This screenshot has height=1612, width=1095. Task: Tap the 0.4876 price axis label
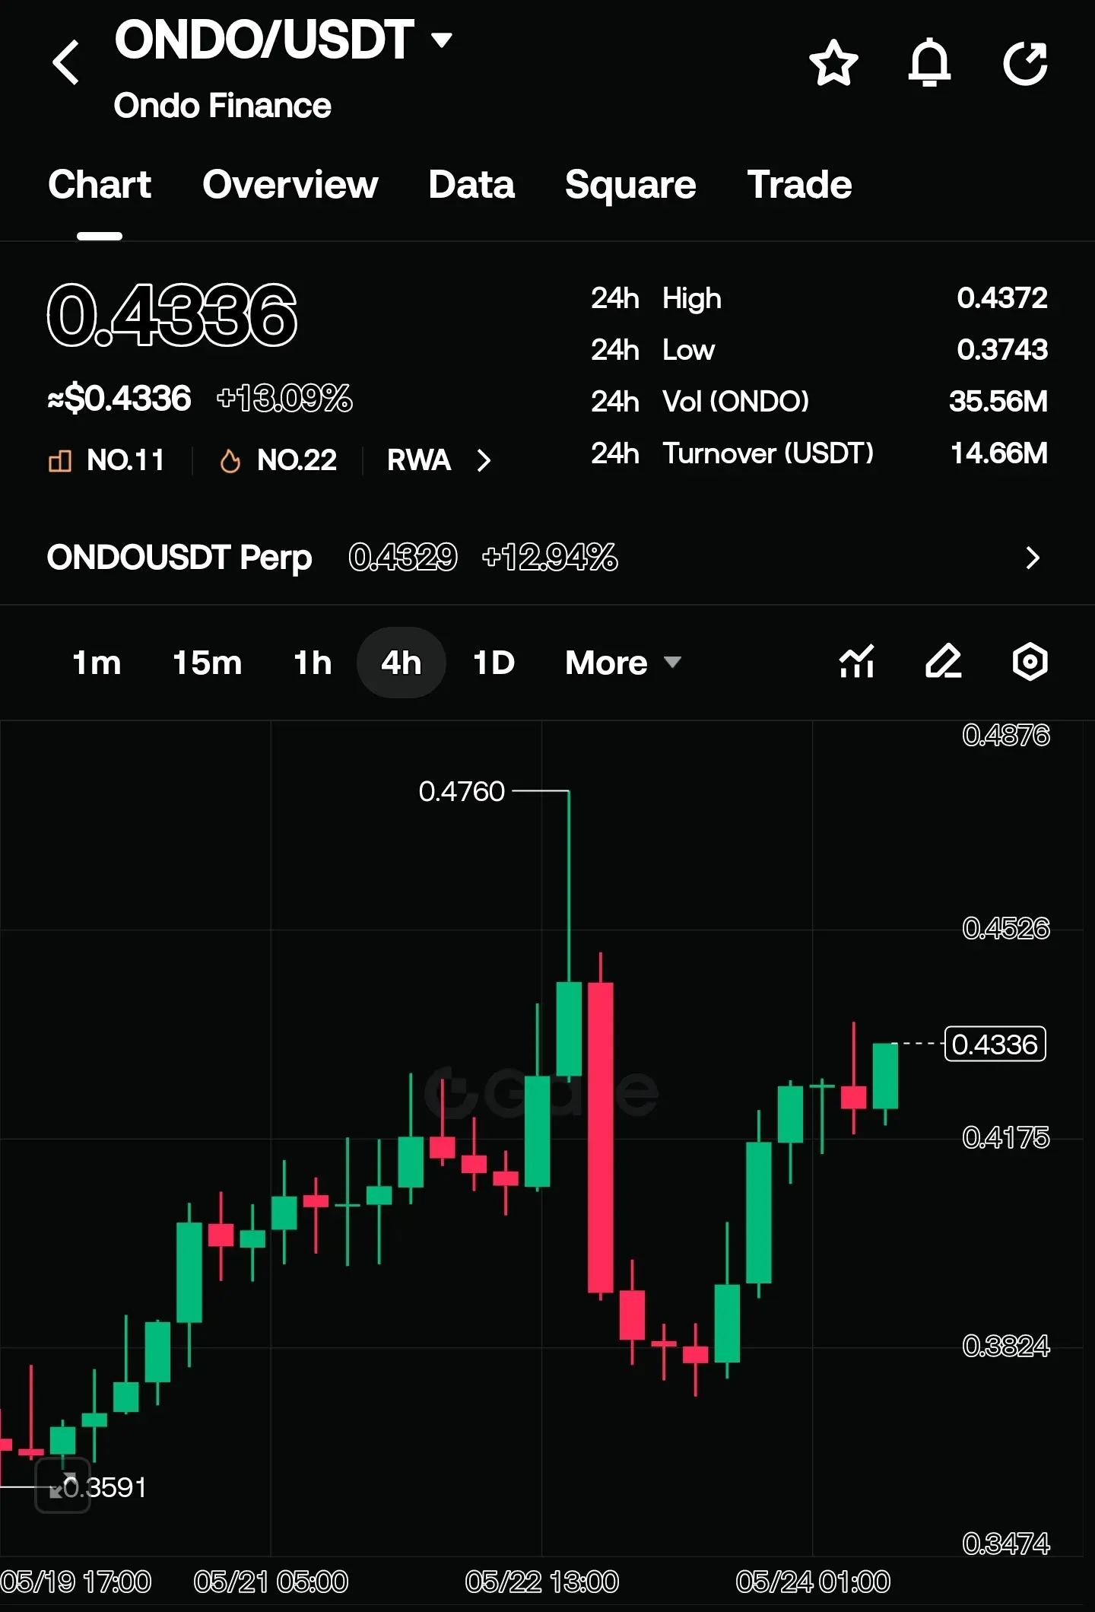point(1005,735)
